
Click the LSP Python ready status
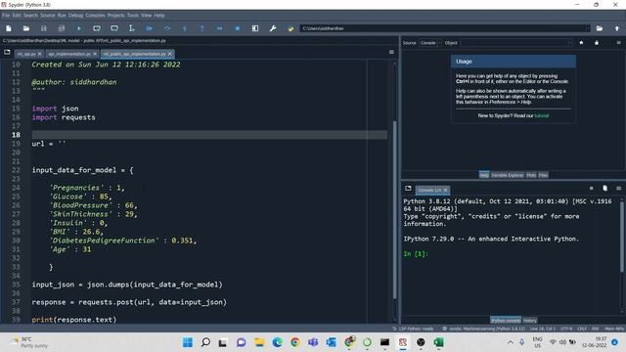(413, 329)
